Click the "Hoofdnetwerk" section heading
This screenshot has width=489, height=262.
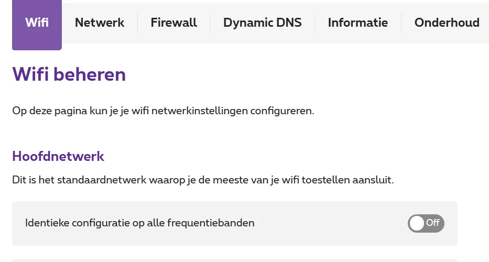tap(58, 156)
